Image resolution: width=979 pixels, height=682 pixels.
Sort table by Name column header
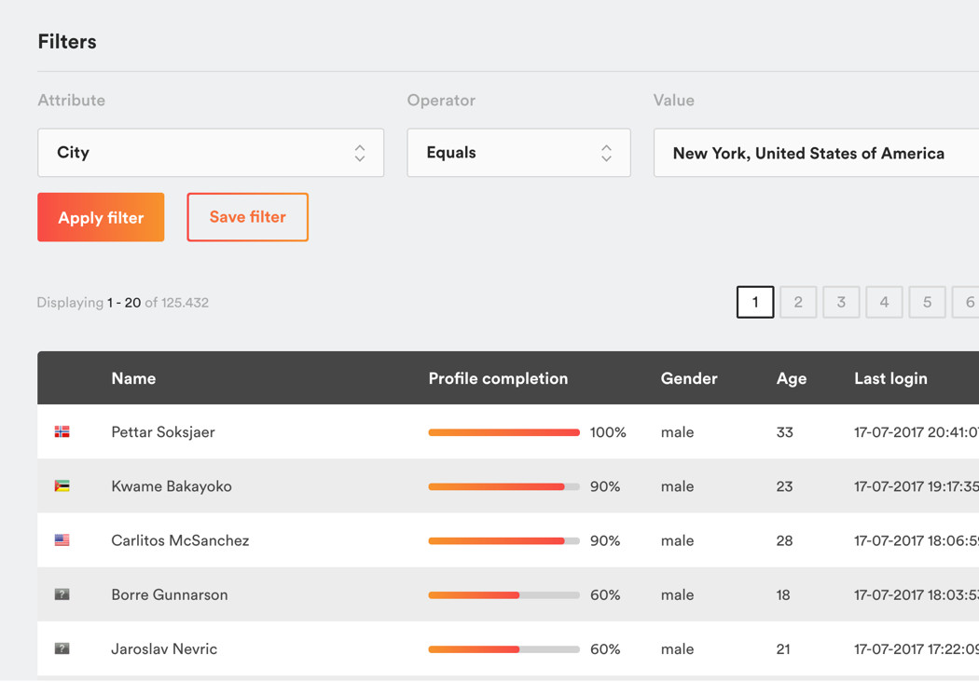coord(133,378)
